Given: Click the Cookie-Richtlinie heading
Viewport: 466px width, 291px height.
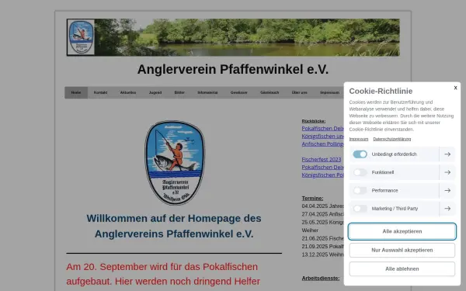Looking at the screenshot, I should (x=381, y=91).
